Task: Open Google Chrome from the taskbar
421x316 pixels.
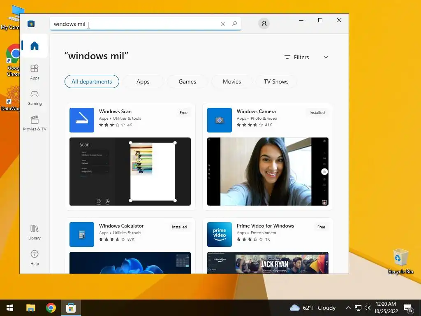Action: (51, 308)
